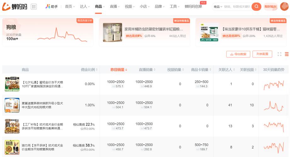Expand the 工具 navigation dropdown

(x=175, y=7)
